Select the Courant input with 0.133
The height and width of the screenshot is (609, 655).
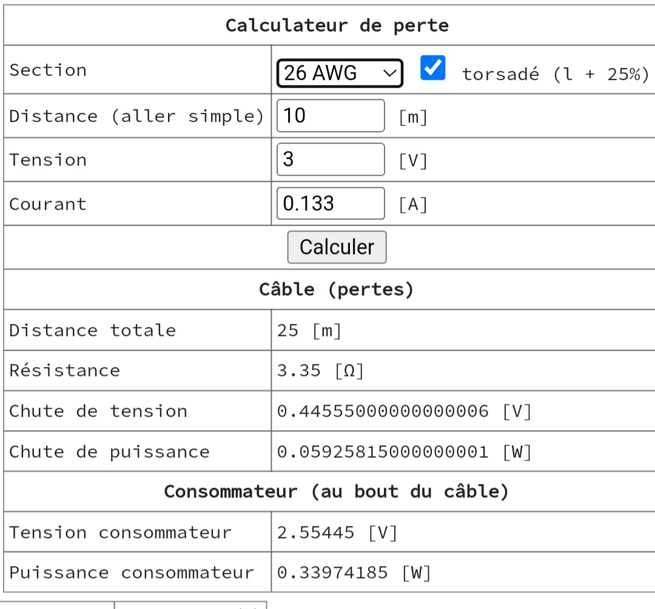pos(331,203)
